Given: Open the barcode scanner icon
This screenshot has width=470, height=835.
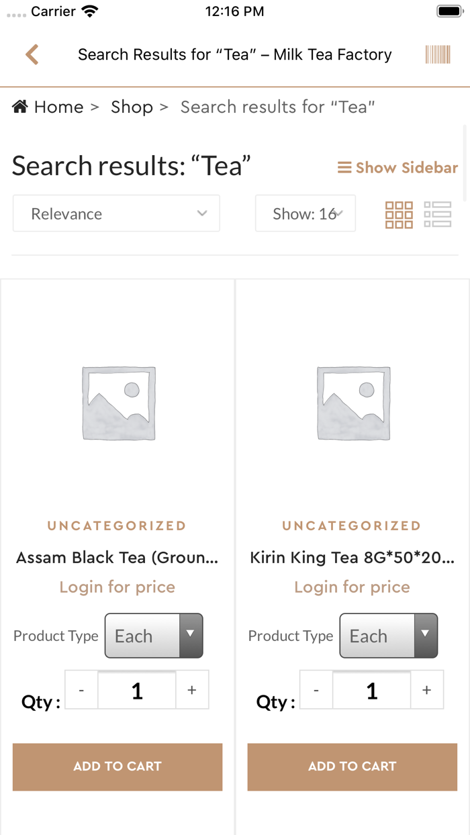Looking at the screenshot, I should pos(437,54).
